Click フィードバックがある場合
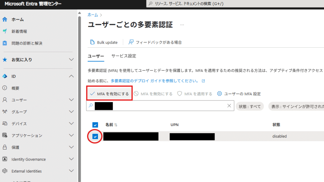Viewport: 324px width, 182px height. pyautogui.click(x=155, y=42)
